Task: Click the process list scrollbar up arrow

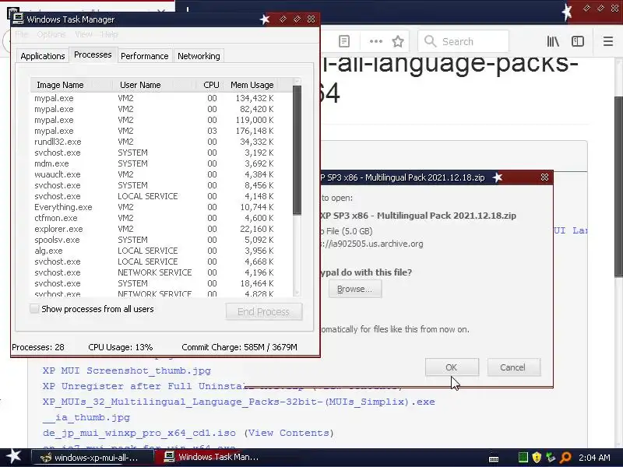Action: (297, 82)
